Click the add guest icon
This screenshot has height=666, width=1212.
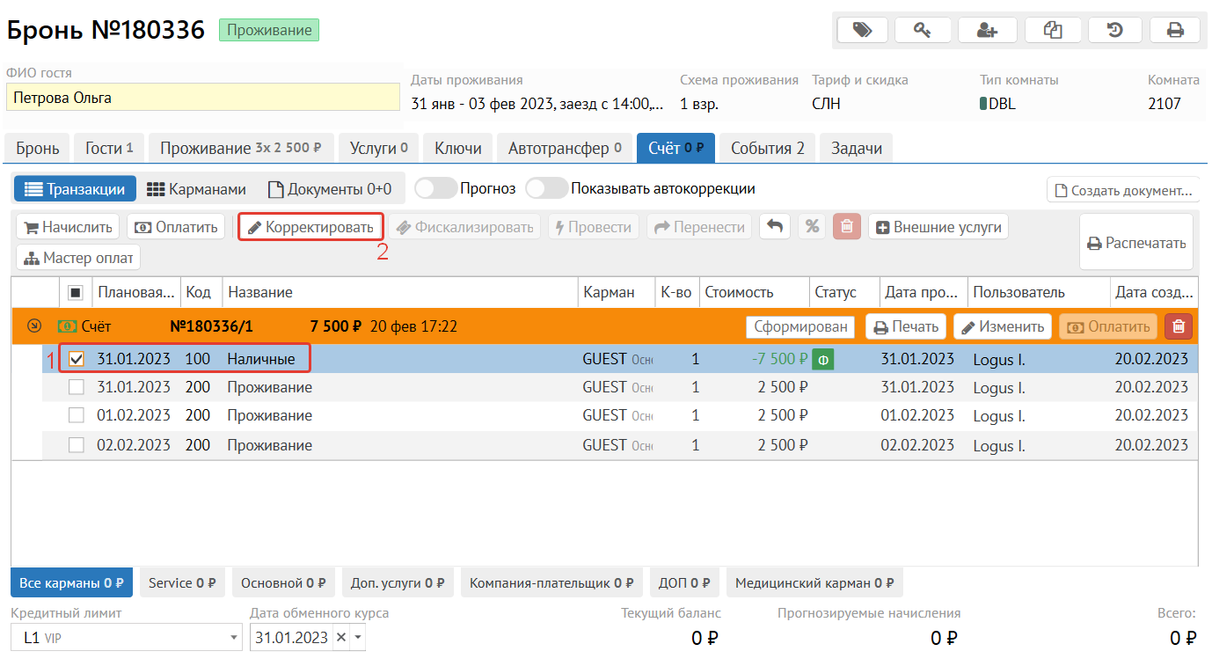click(x=987, y=30)
